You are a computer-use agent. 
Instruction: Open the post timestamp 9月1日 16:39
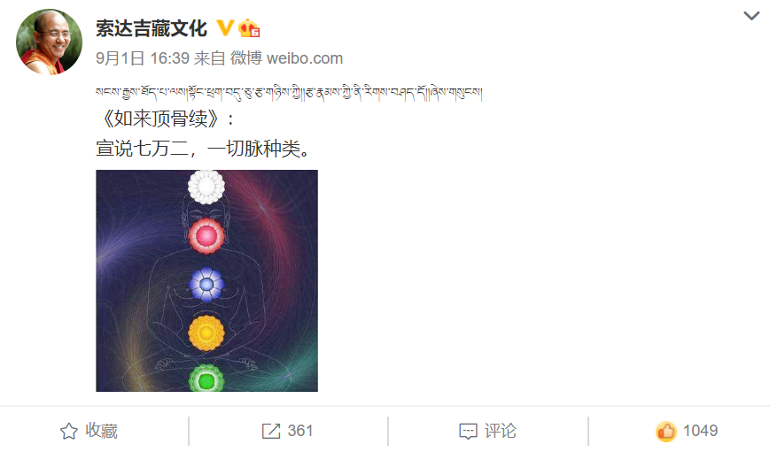[143, 58]
